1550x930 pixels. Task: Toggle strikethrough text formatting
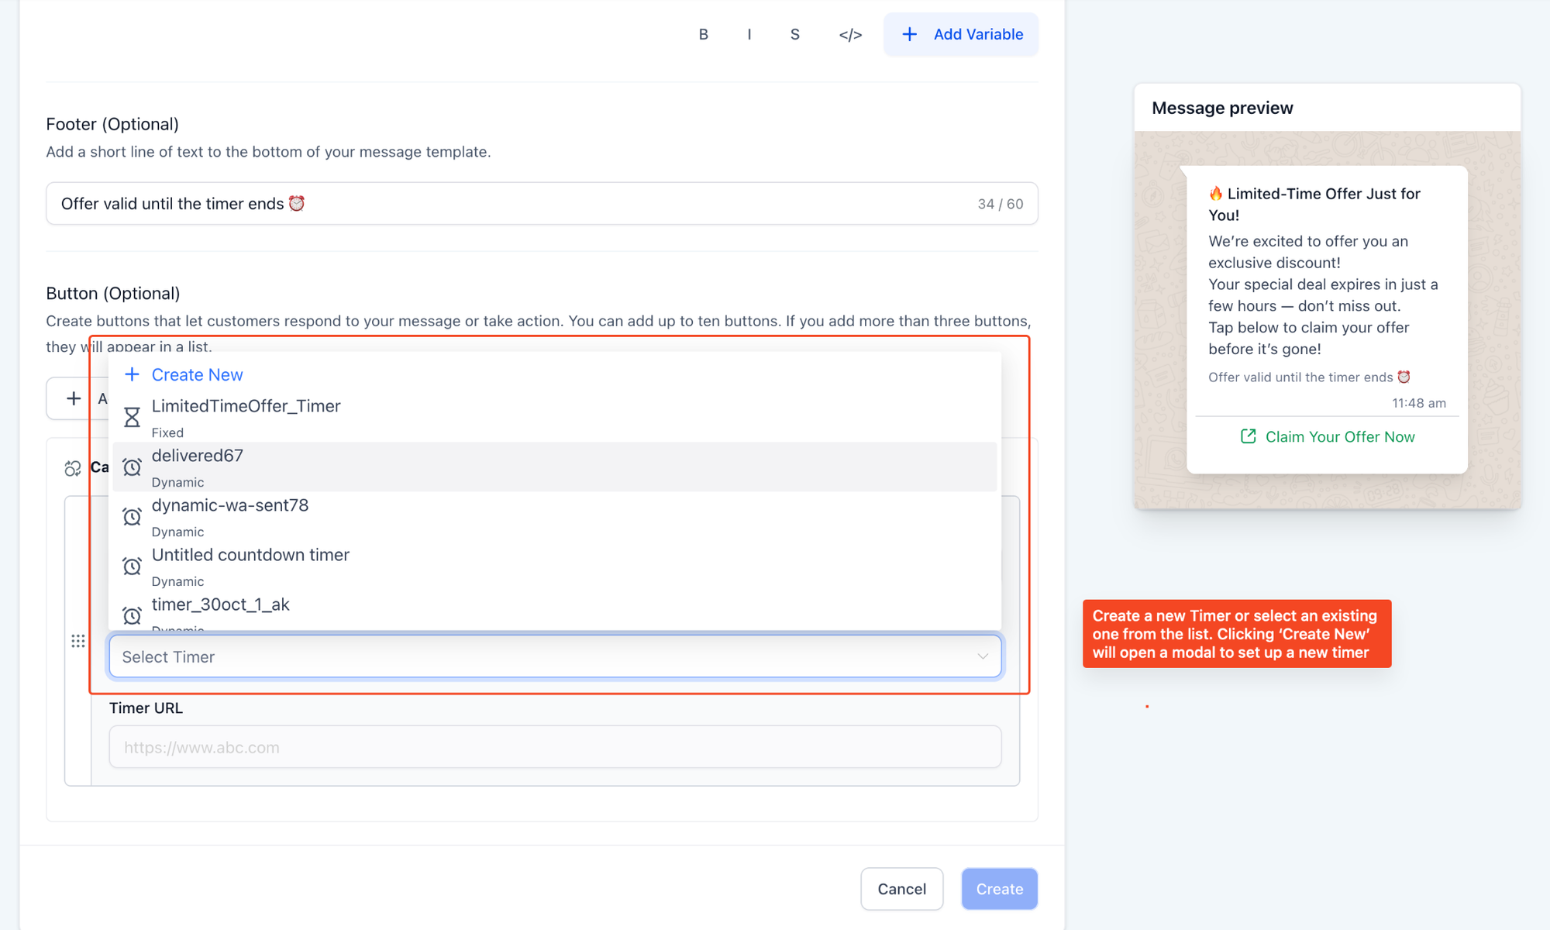click(794, 34)
